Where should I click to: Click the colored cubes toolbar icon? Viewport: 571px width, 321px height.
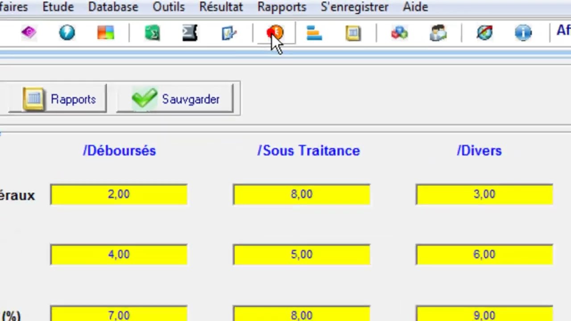399,33
